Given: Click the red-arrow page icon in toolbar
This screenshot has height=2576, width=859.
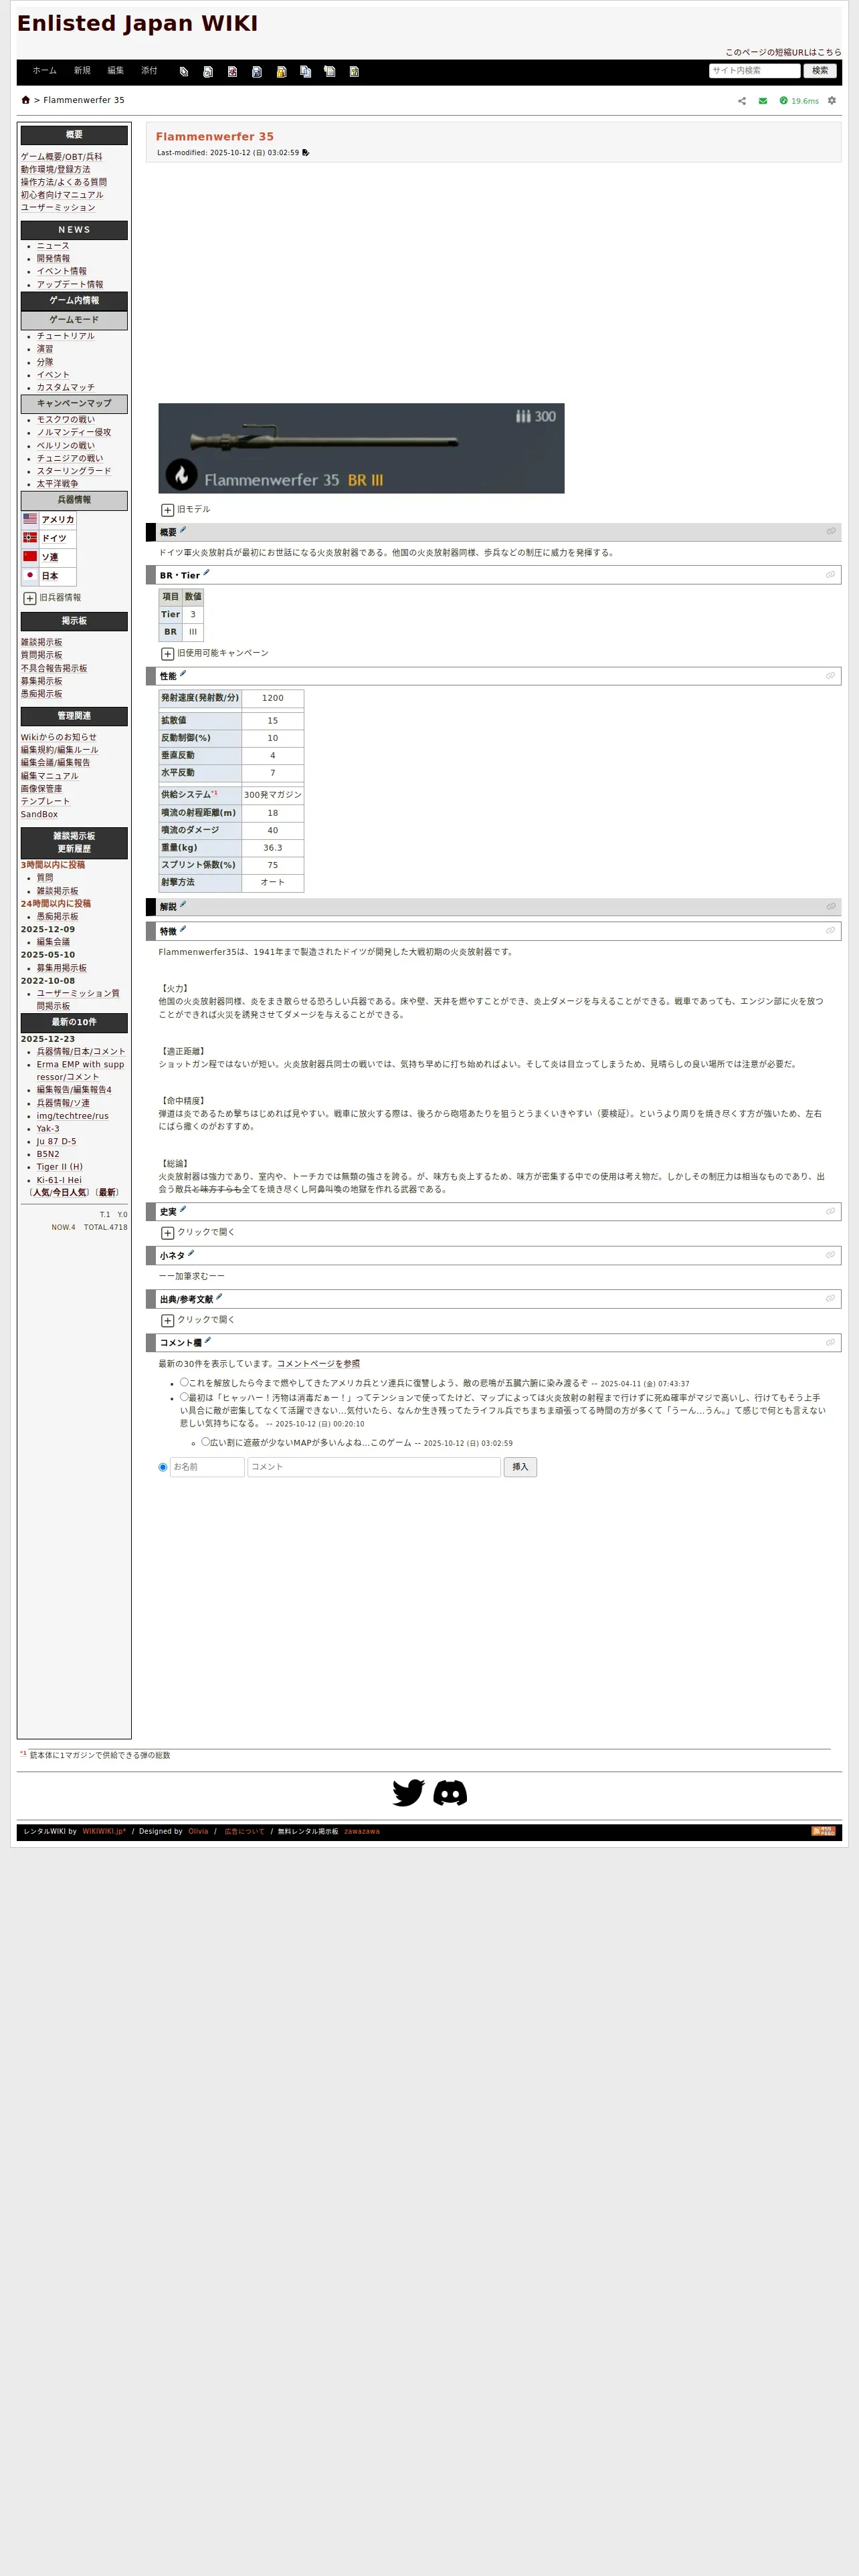Looking at the screenshot, I should (x=232, y=72).
